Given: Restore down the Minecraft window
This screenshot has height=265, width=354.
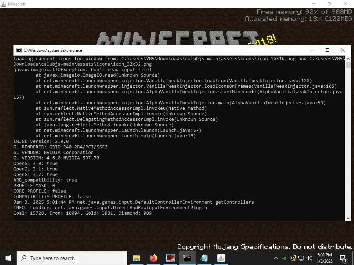Looking at the screenshot, I should [x=329, y=4].
